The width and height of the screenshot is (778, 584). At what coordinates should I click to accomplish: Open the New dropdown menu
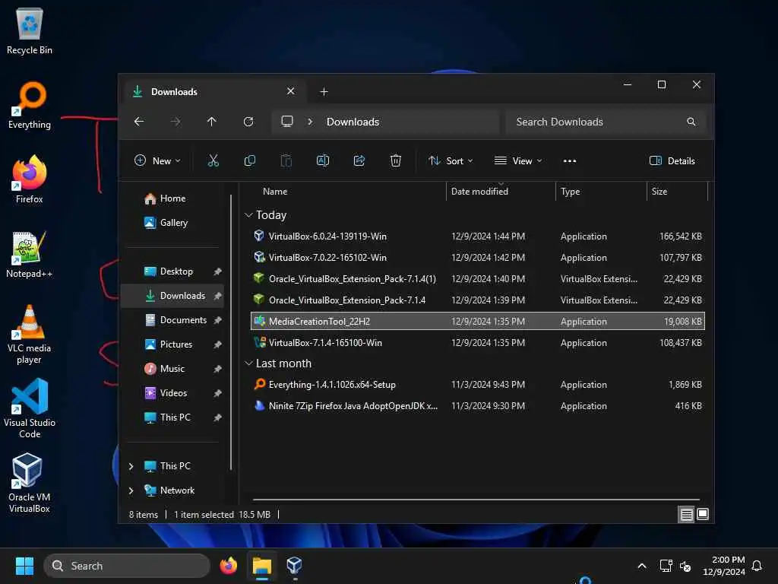pos(157,161)
